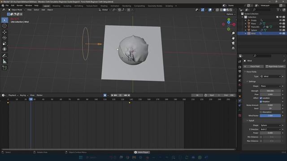Viewport: 287px width, 161px height.
Task: Switch to the Modeling workspace tab
Action: (57, 6)
